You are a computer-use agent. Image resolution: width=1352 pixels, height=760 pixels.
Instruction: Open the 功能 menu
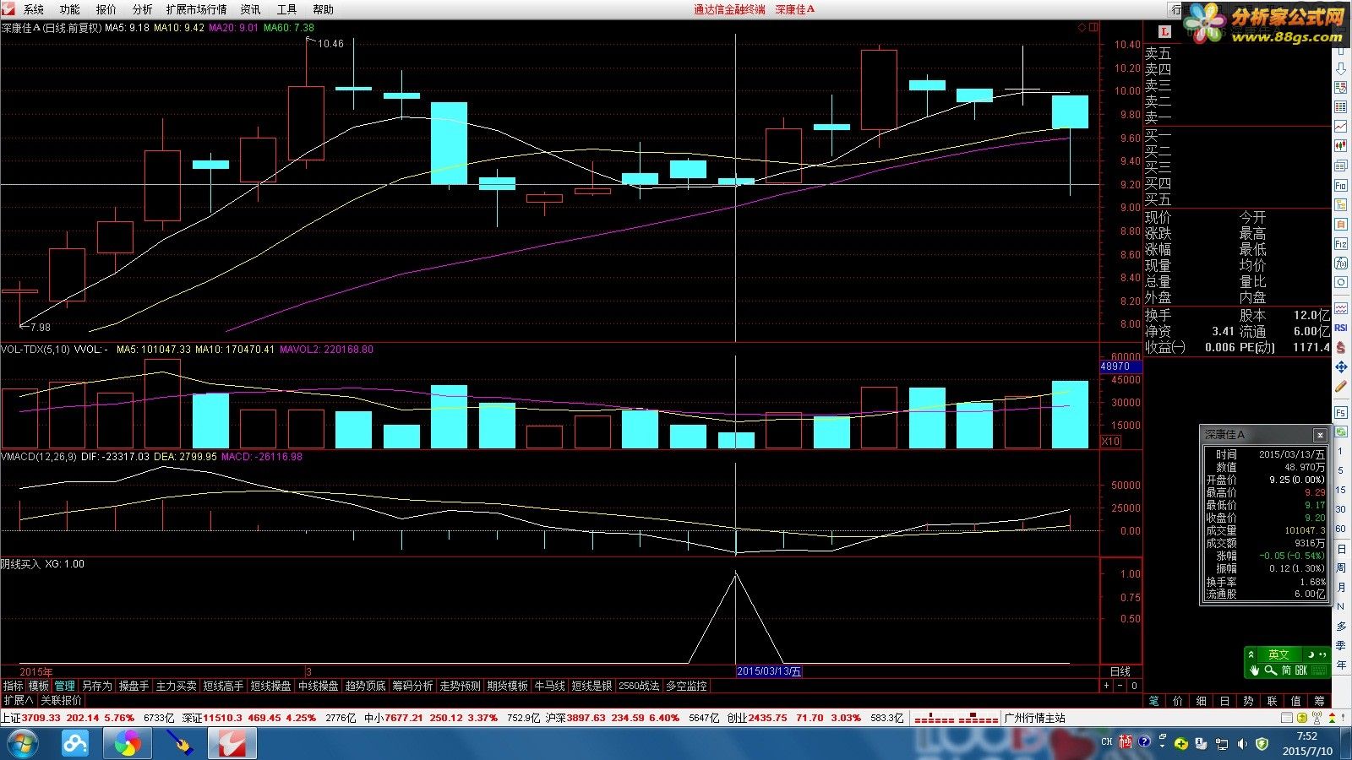[x=70, y=9]
